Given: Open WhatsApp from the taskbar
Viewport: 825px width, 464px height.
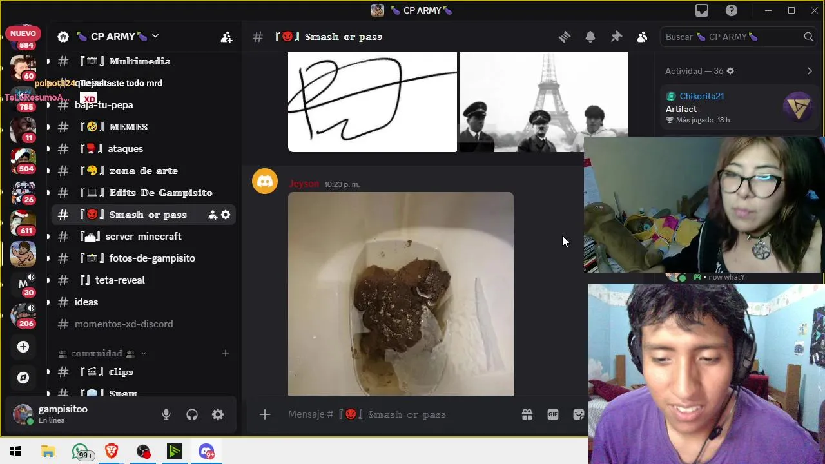Looking at the screenshot, I should [x=81, y=452].
